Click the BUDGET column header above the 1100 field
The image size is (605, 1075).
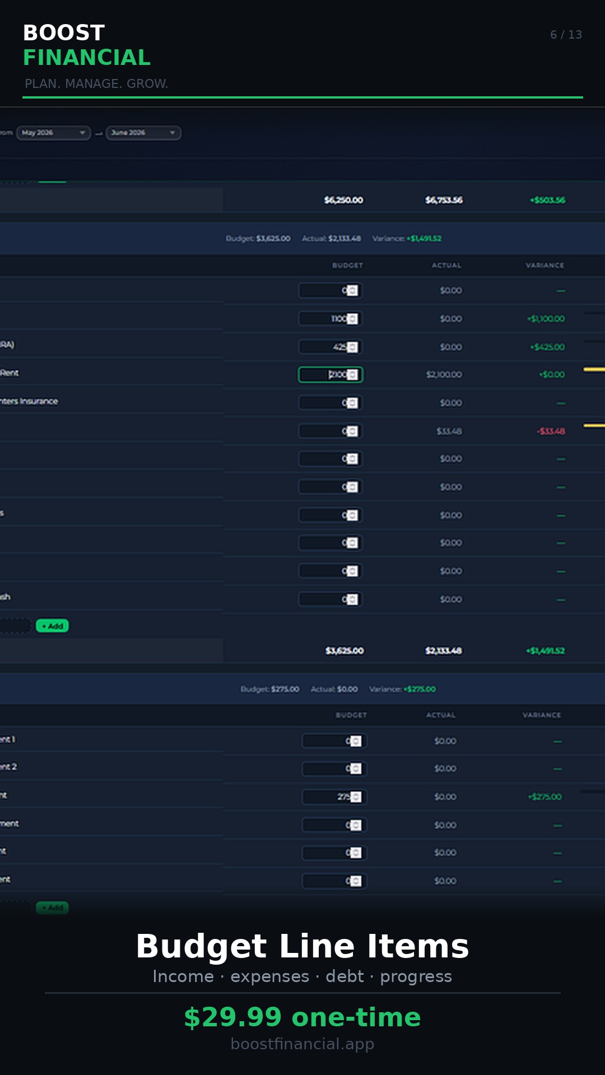pyautogui.click(x=347, y=265)
